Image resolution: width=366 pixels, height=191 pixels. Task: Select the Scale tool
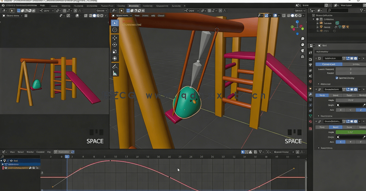tap(115, 52)
